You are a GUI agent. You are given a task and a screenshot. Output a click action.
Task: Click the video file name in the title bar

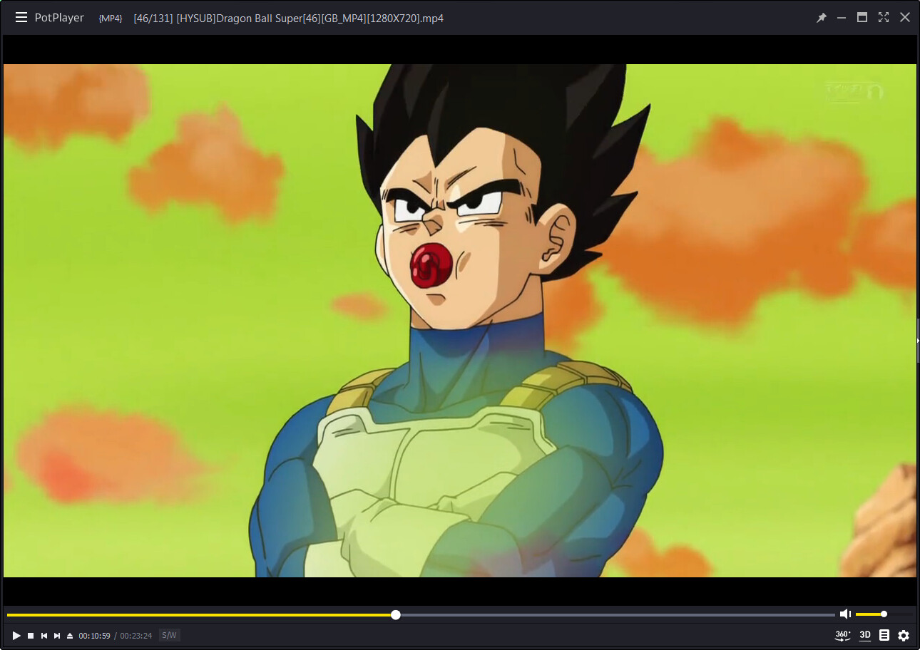(288, 19)
